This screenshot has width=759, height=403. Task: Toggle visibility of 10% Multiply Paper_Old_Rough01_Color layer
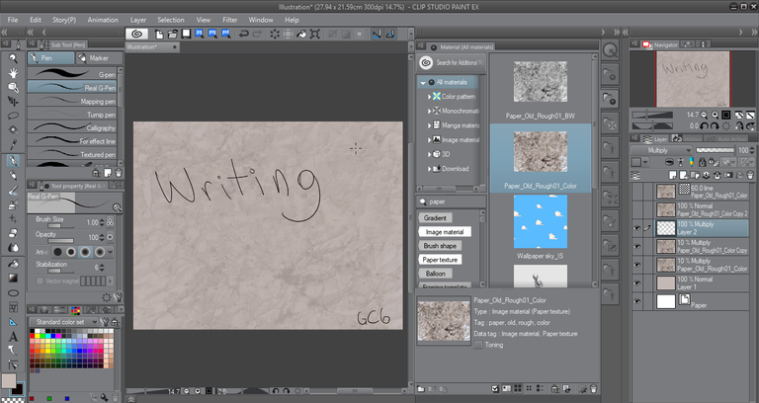[x=637, y=265]
